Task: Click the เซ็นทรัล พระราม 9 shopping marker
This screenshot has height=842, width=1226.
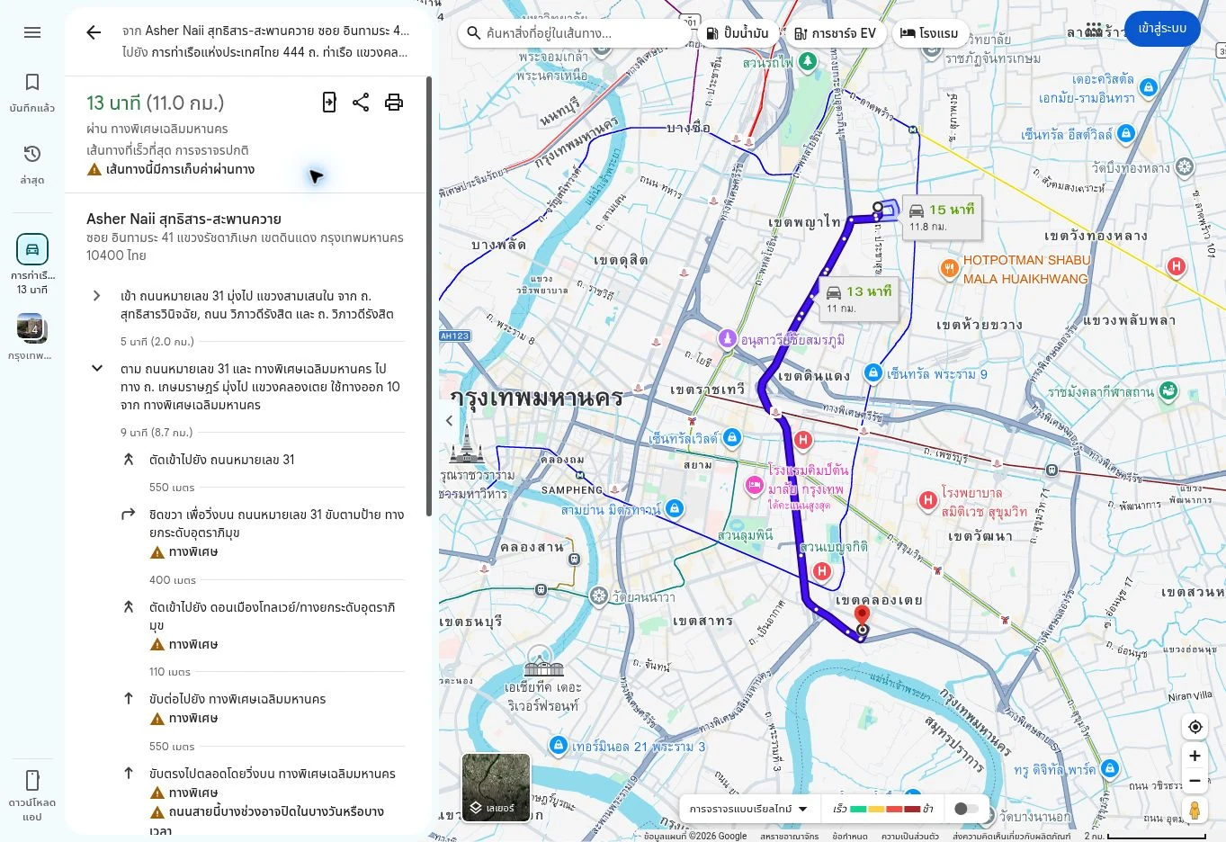Action: (x=873, y=373)
